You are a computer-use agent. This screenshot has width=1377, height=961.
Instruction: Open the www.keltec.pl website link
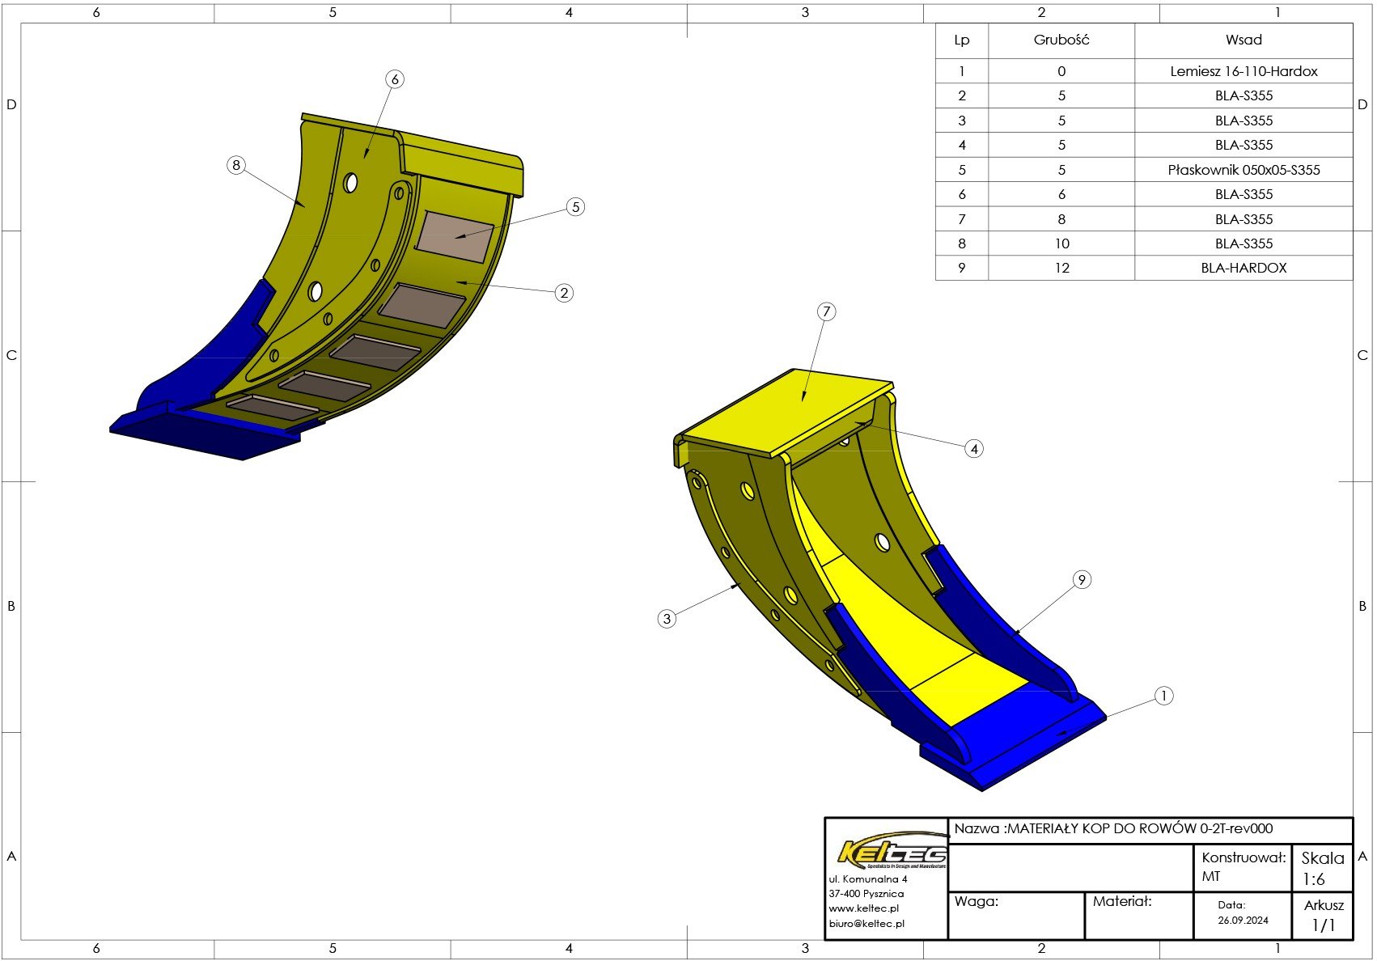click(863, 908)
